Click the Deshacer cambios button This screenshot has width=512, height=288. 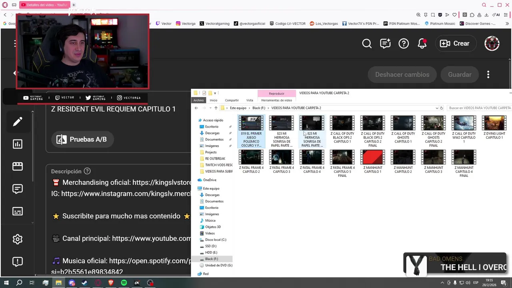click(402, 74)
